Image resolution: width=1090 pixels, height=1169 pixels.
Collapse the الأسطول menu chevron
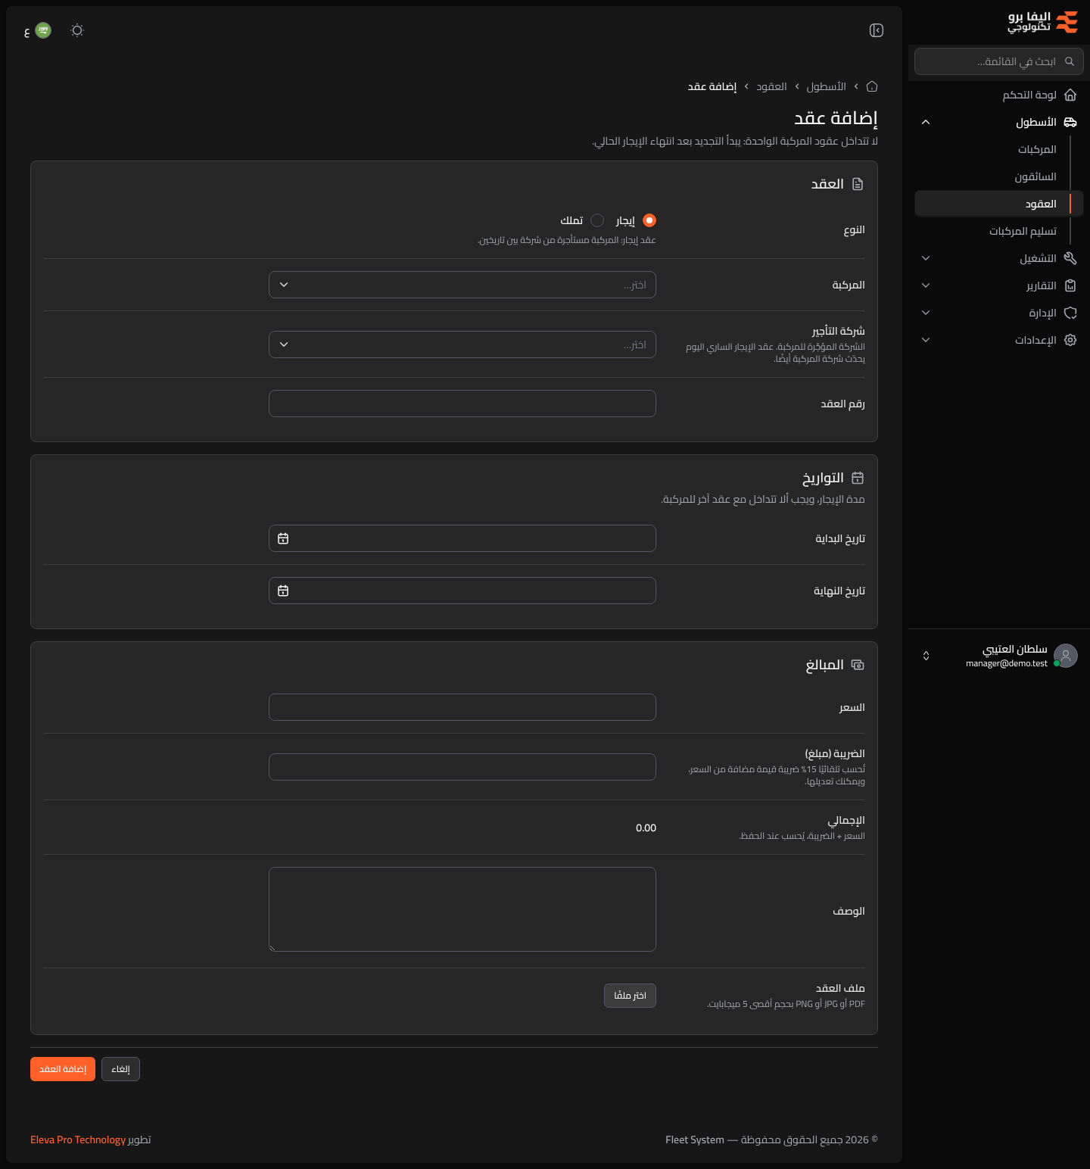pyautogui.click(x=926, y=122)
